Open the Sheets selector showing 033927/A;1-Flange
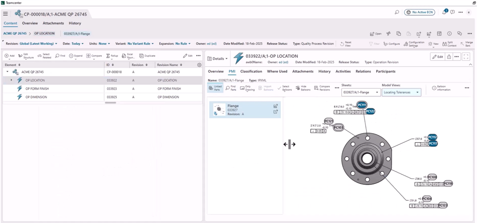The height and width of the screenshot is (223, 477). point(361,92)
